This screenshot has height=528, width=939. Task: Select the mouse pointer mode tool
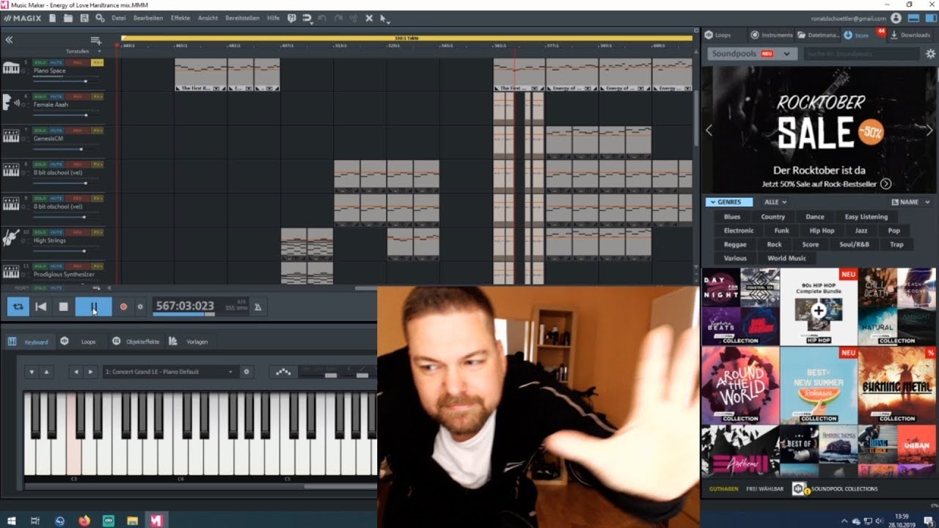pos(382,18)
